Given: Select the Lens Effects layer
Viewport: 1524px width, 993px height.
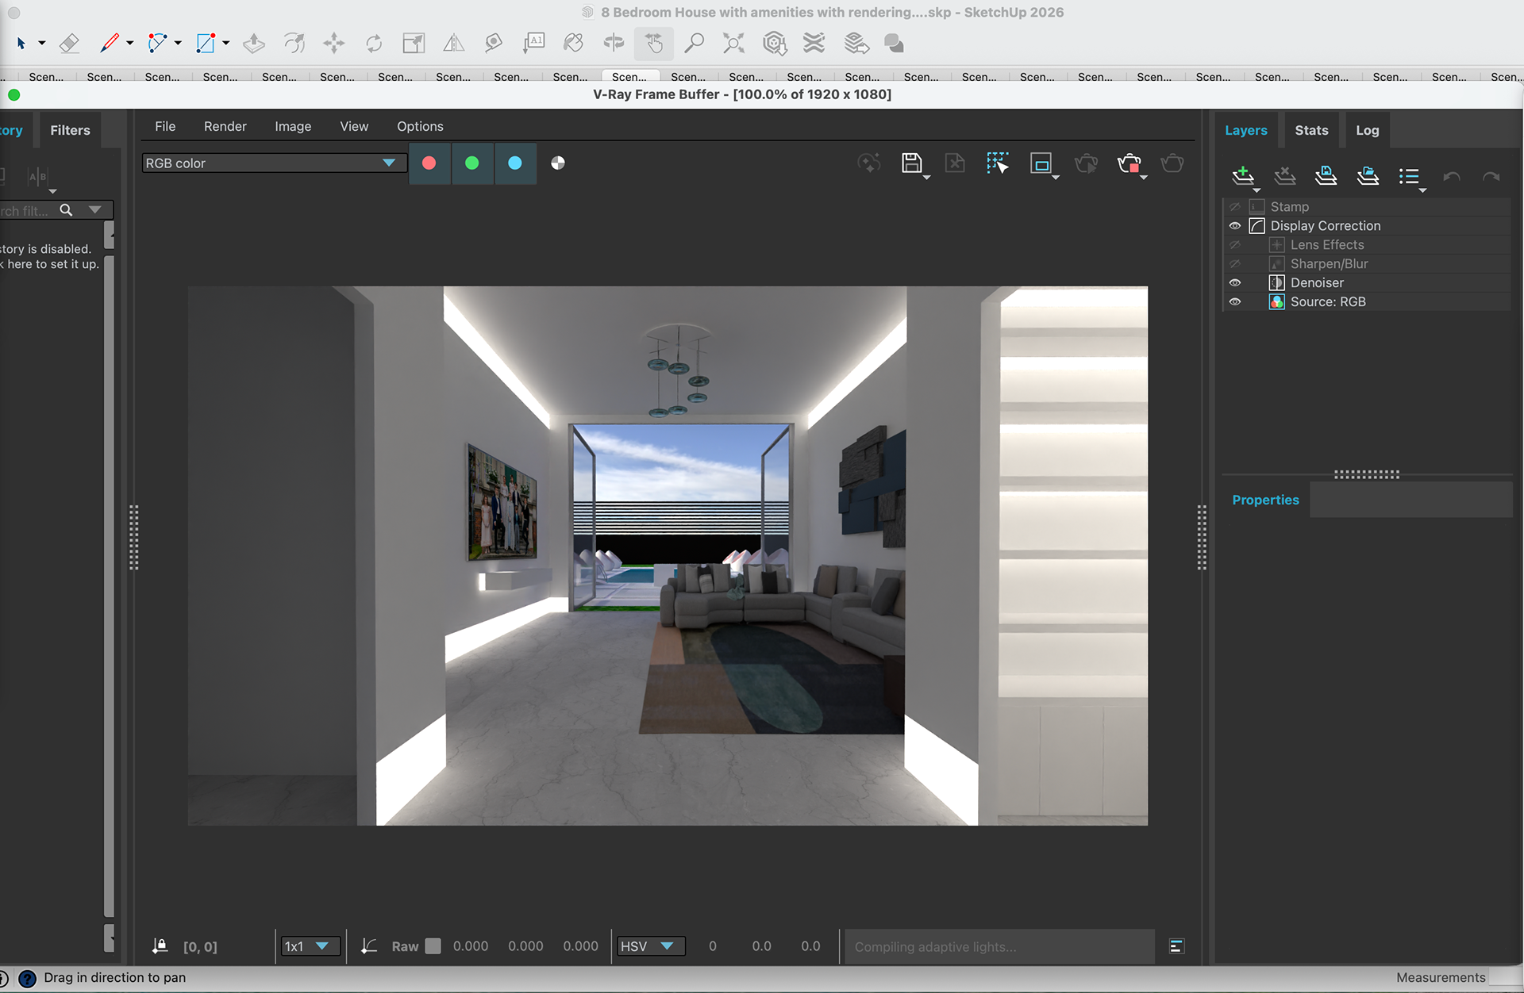Looking at the screenshot, I should click(1327, 245).
